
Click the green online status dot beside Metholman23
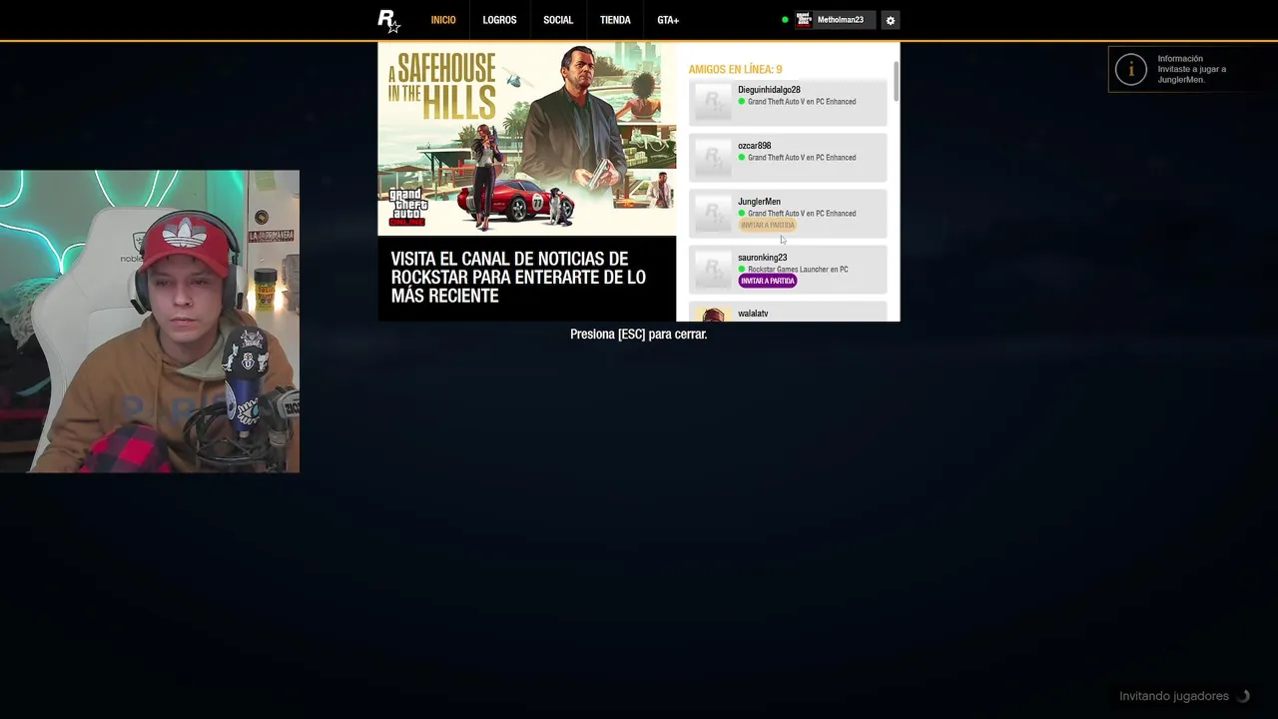coord(785,20)
